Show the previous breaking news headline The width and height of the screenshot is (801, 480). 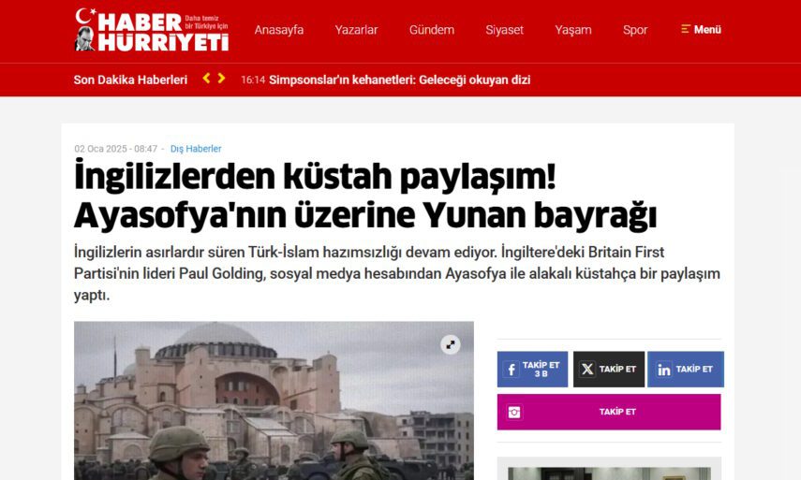click(206, 78)
